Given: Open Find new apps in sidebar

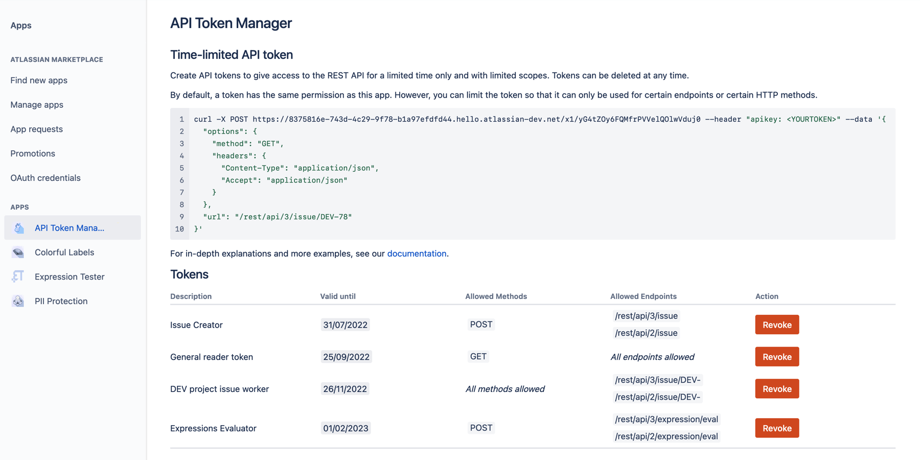Looking at the screenshot, I should click(39, 80).
